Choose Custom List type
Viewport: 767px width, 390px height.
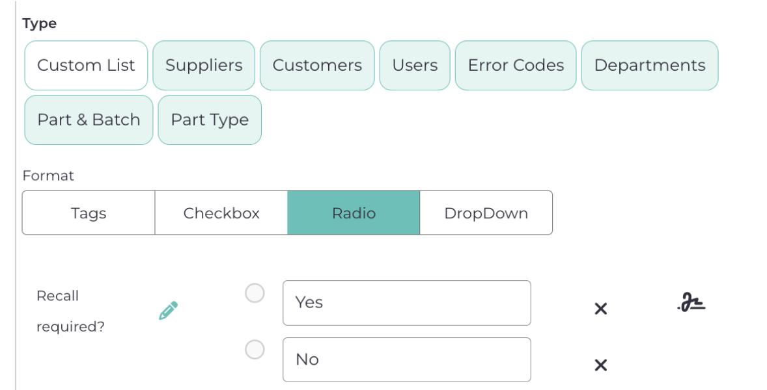click(x=86, y=66)
